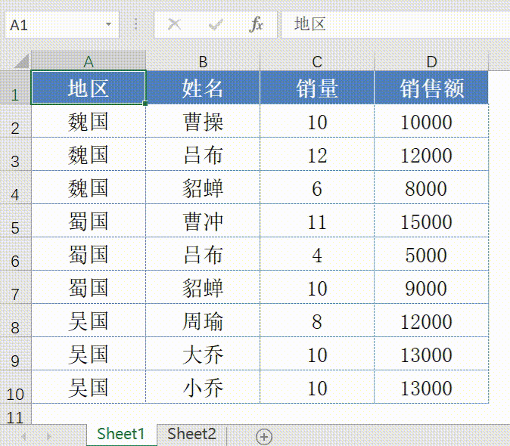Click the cell with value 15000
The height and width of the screenshot is (446, 510).
coord(431,221)
